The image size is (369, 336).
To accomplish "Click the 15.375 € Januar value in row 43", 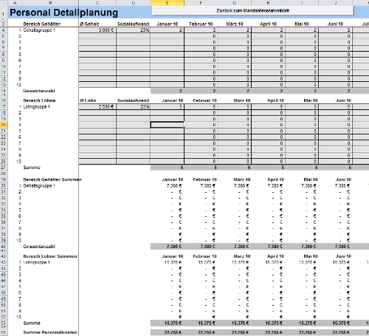I will 173,262.
